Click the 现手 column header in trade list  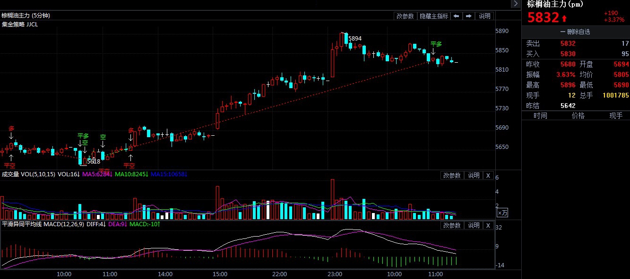(616, 116)
